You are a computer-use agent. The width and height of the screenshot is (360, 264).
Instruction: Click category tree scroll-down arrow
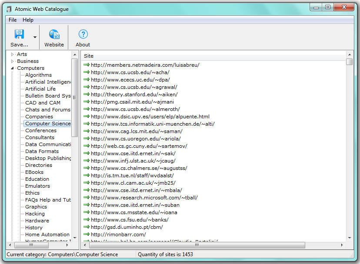tap(75, 238)
